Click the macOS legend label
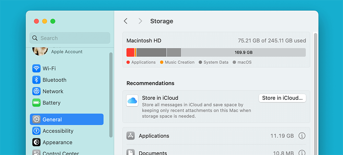 tap(245, 62)
